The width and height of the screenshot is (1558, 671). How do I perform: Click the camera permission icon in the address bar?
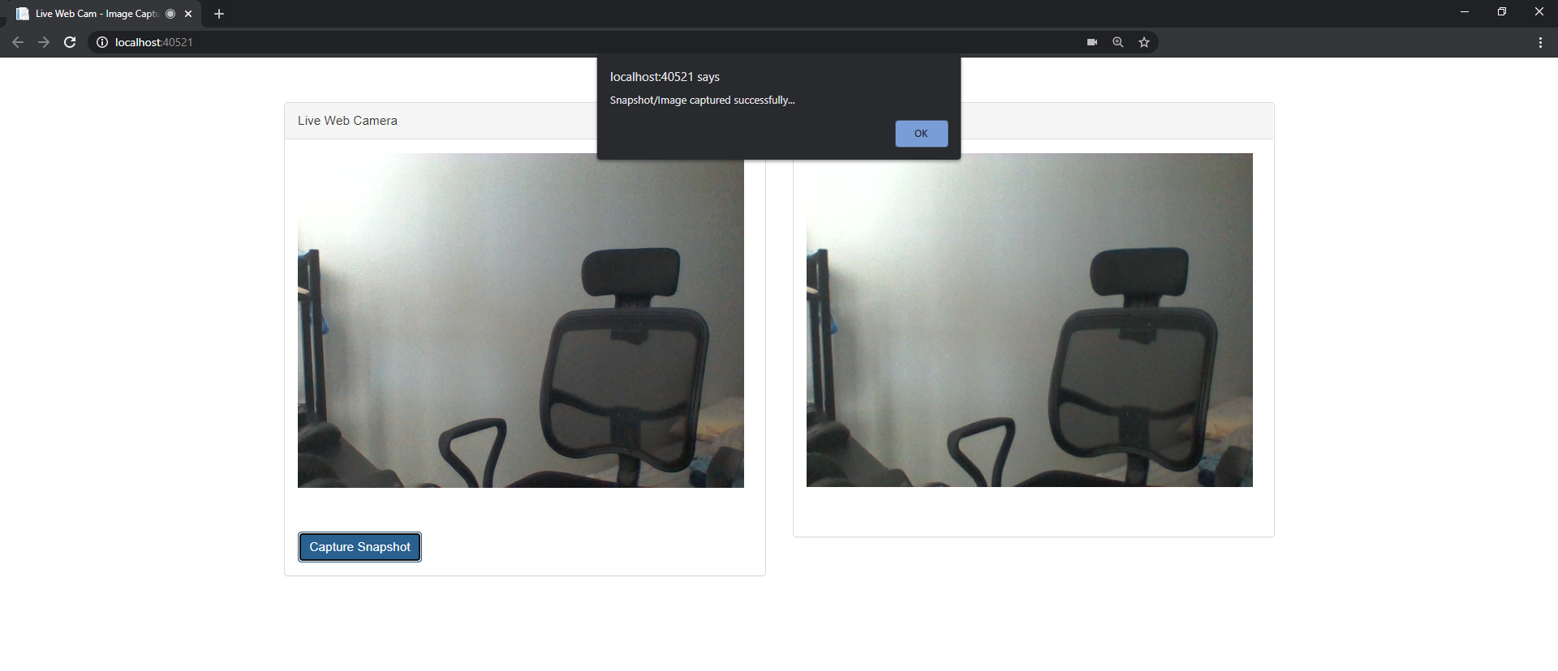[x=1092, y=42]
